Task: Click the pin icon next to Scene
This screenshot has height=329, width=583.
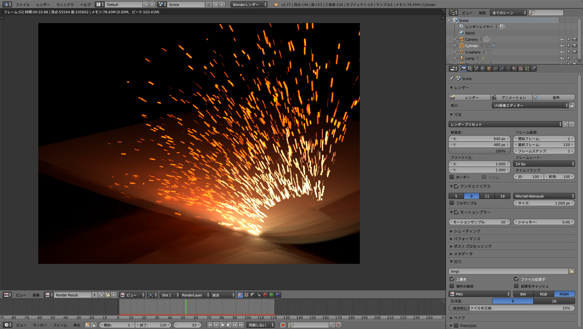Action: tap(452, 78)
